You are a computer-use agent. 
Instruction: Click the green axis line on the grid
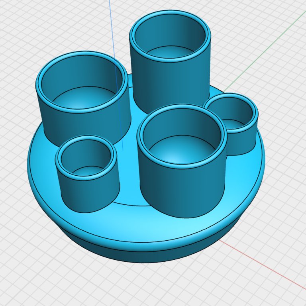coord(265,51)
